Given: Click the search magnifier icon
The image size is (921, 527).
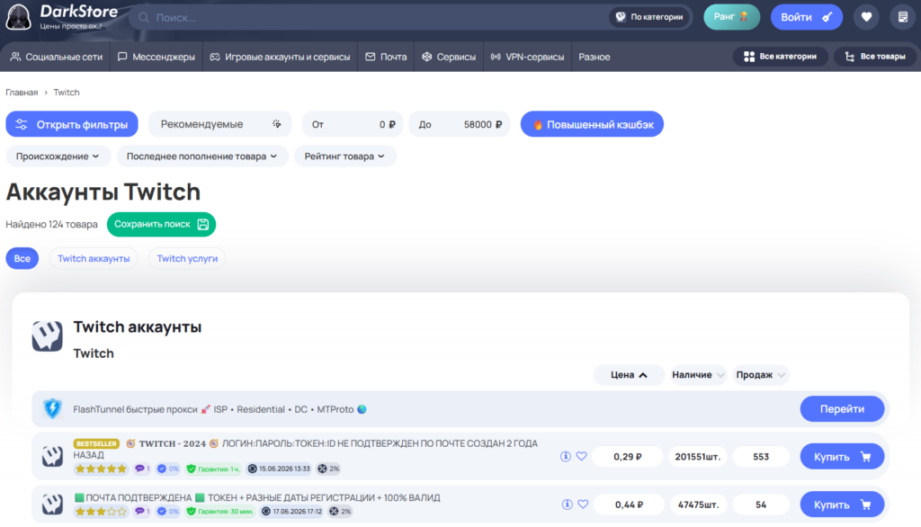Looking at the screenshot, I should coord(143,18).
